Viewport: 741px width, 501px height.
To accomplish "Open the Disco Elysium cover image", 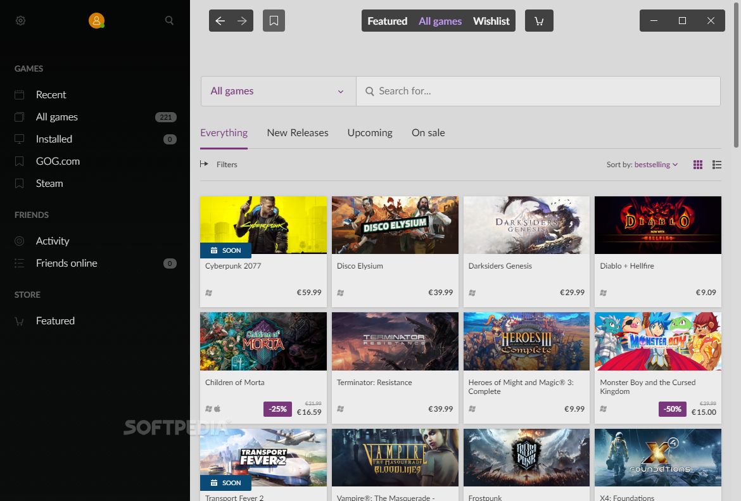I will click(395, 225).
